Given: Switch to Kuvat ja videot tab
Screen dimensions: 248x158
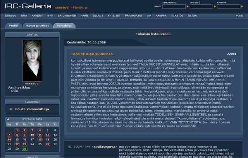Looking at the screenshot, I should point(38,26).
